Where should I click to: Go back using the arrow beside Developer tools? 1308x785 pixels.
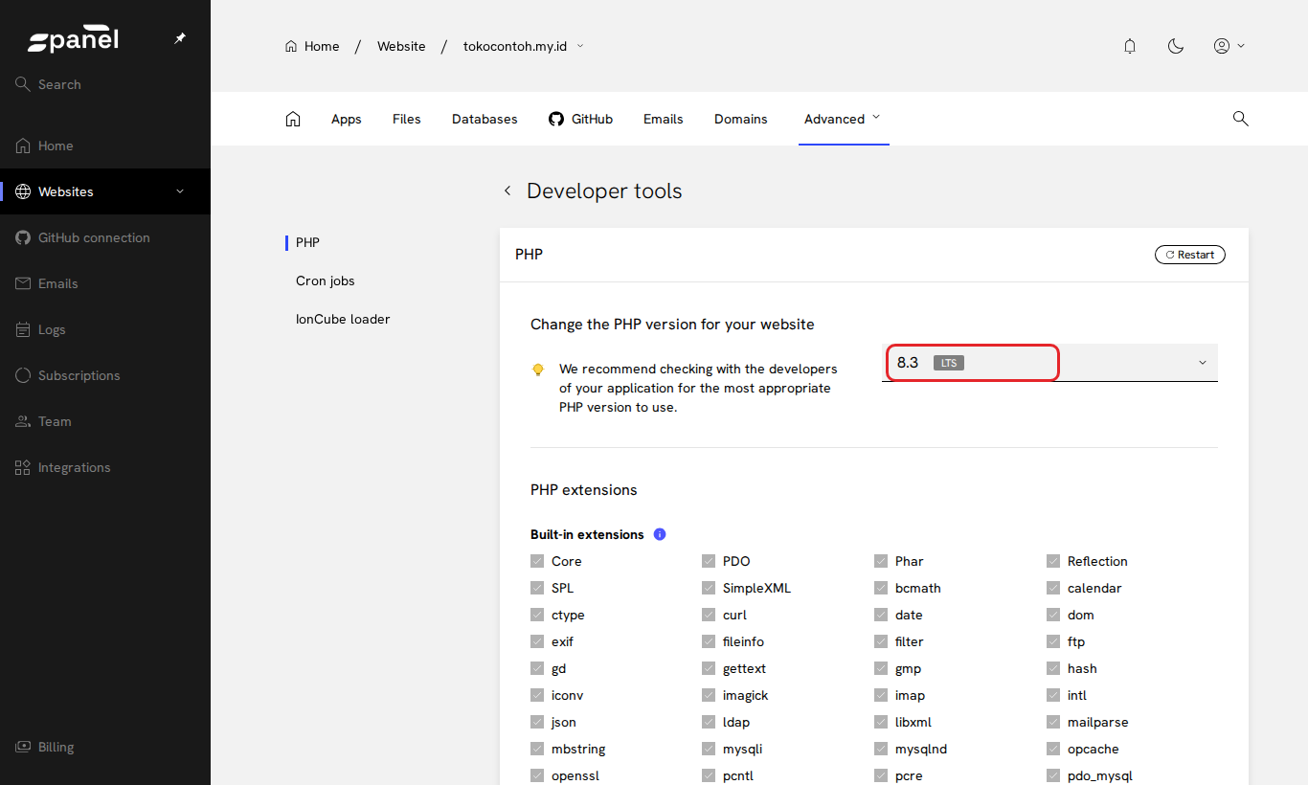(x=507, y=191)
